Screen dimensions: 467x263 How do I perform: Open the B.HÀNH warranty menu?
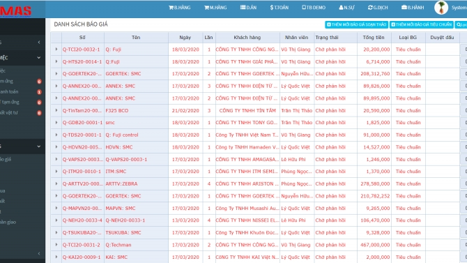click(413, 8)
